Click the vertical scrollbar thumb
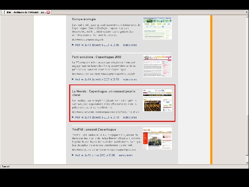This screenshot has height=187, width=249. click(247, 135)
